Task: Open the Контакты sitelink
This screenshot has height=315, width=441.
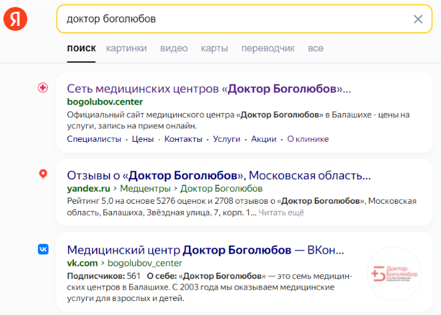Action: tap(183, 139)
